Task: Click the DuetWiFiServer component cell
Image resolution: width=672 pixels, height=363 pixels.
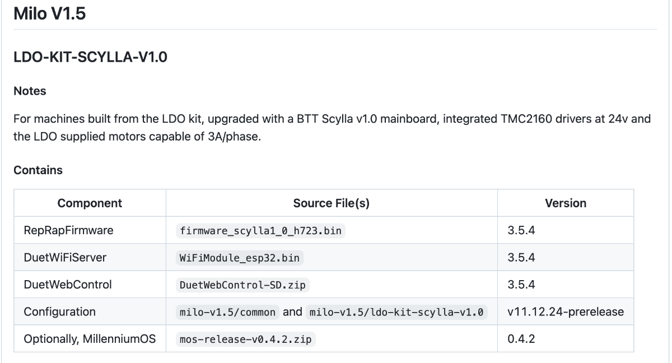Action: click(x=90, y=258)
